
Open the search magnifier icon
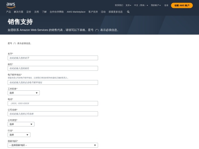[x=128, y=12]
